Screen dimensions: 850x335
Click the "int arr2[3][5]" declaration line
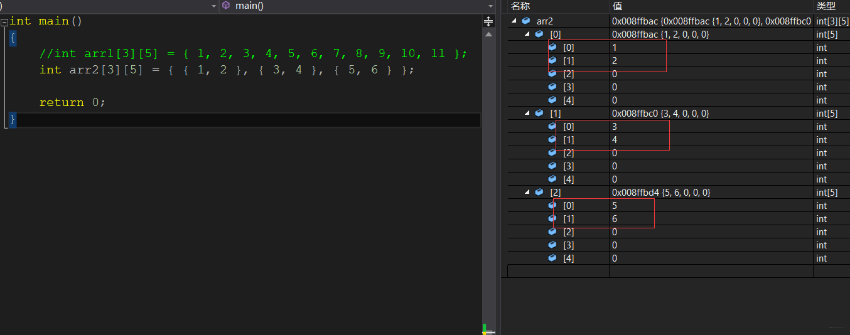[x=227, y=70]
